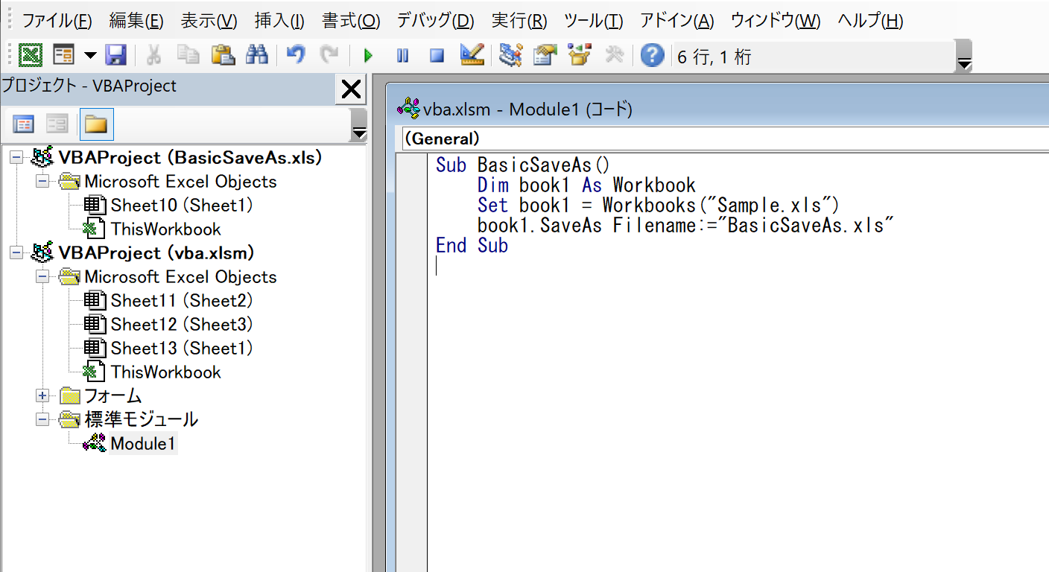
Task: Open Object Browser toolbar icon
Action: [x=579, y=55]
